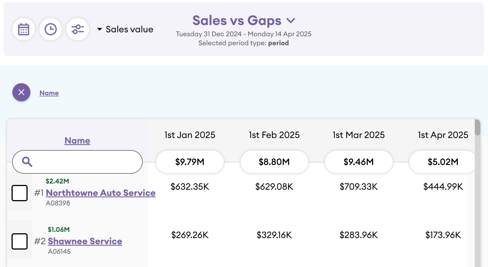Tick the Shawnee Service checkbox
488x267 pixels.
coord(19,241)
